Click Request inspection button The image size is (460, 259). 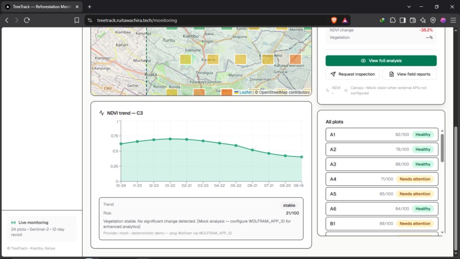tap(353, 74)
